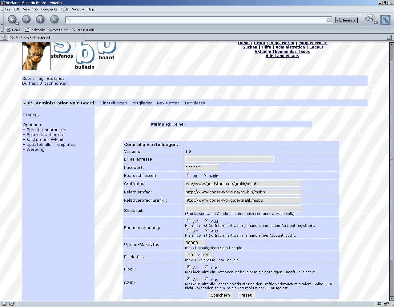The height and width of the screenshot is (307, 394).
Task: Open the View menu
Action: coord(27,9)
